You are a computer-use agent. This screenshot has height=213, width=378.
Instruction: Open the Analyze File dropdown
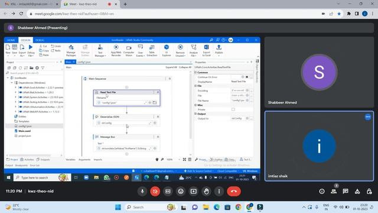194,50
